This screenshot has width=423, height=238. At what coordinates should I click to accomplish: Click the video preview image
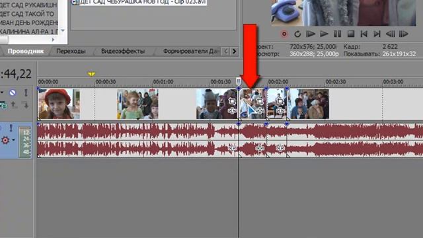[x=344, y=13]
